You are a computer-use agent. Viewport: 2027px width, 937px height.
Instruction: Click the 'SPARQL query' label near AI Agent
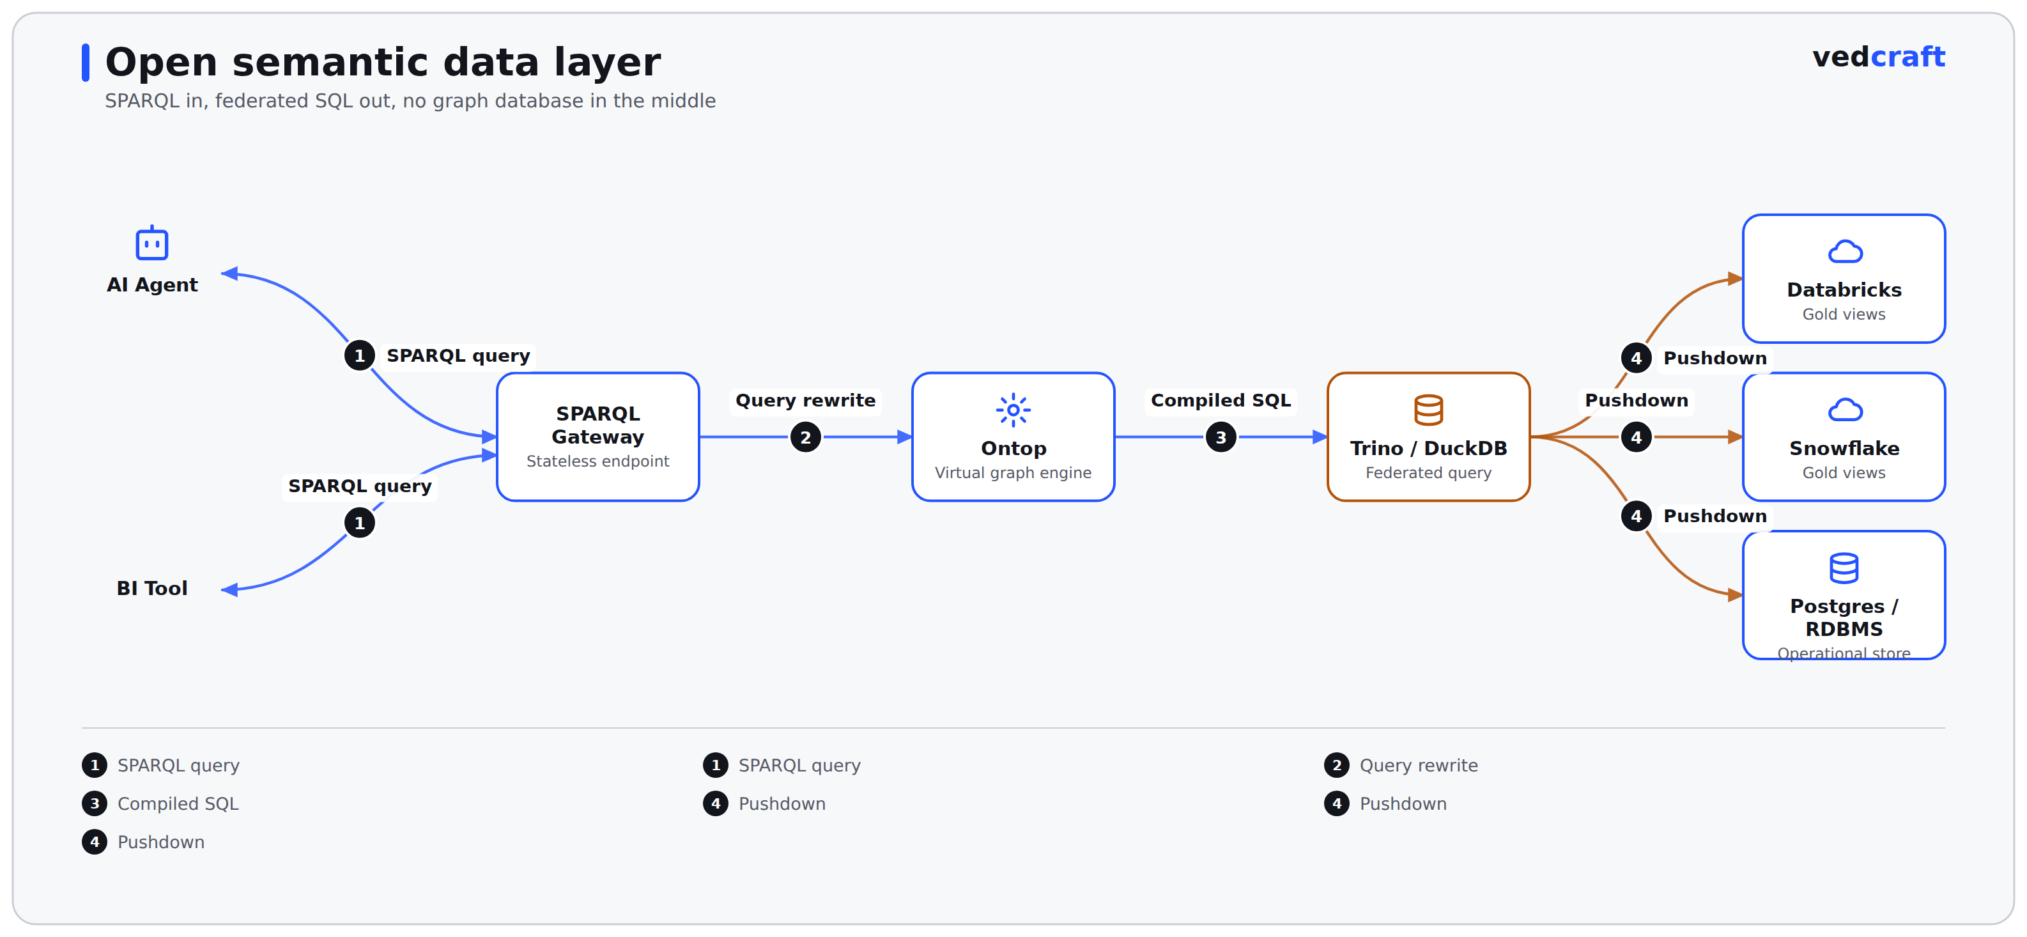(x=458, y=355)
